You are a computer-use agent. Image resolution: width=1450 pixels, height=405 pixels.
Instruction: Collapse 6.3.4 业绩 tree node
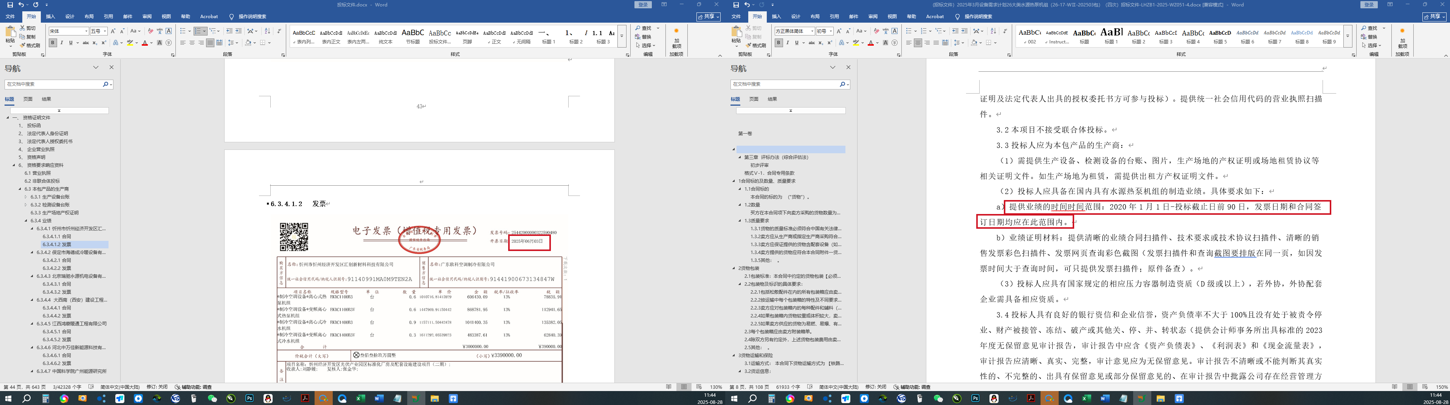[26, 221]
